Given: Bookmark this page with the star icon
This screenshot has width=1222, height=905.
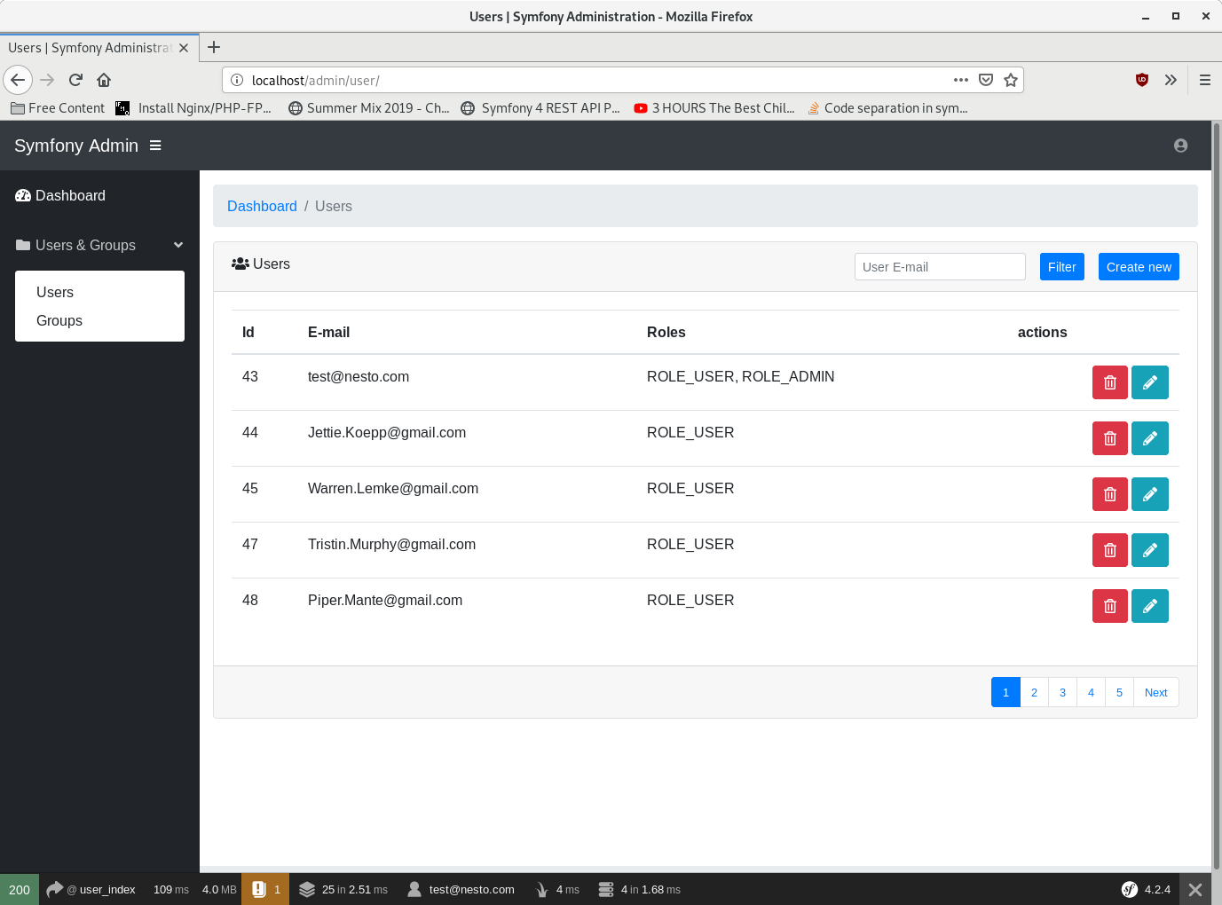Looking at the screenshot, I should point(1011,80).
